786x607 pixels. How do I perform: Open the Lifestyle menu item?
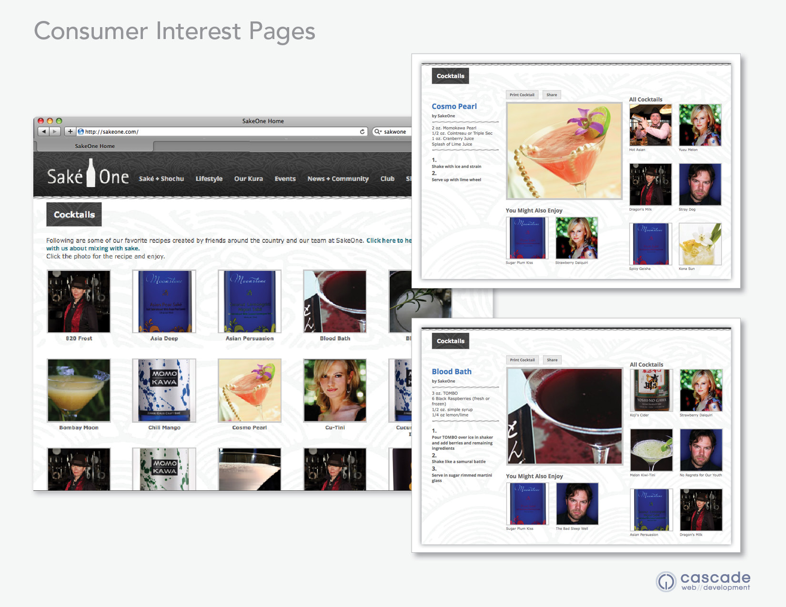pos(209,179)
